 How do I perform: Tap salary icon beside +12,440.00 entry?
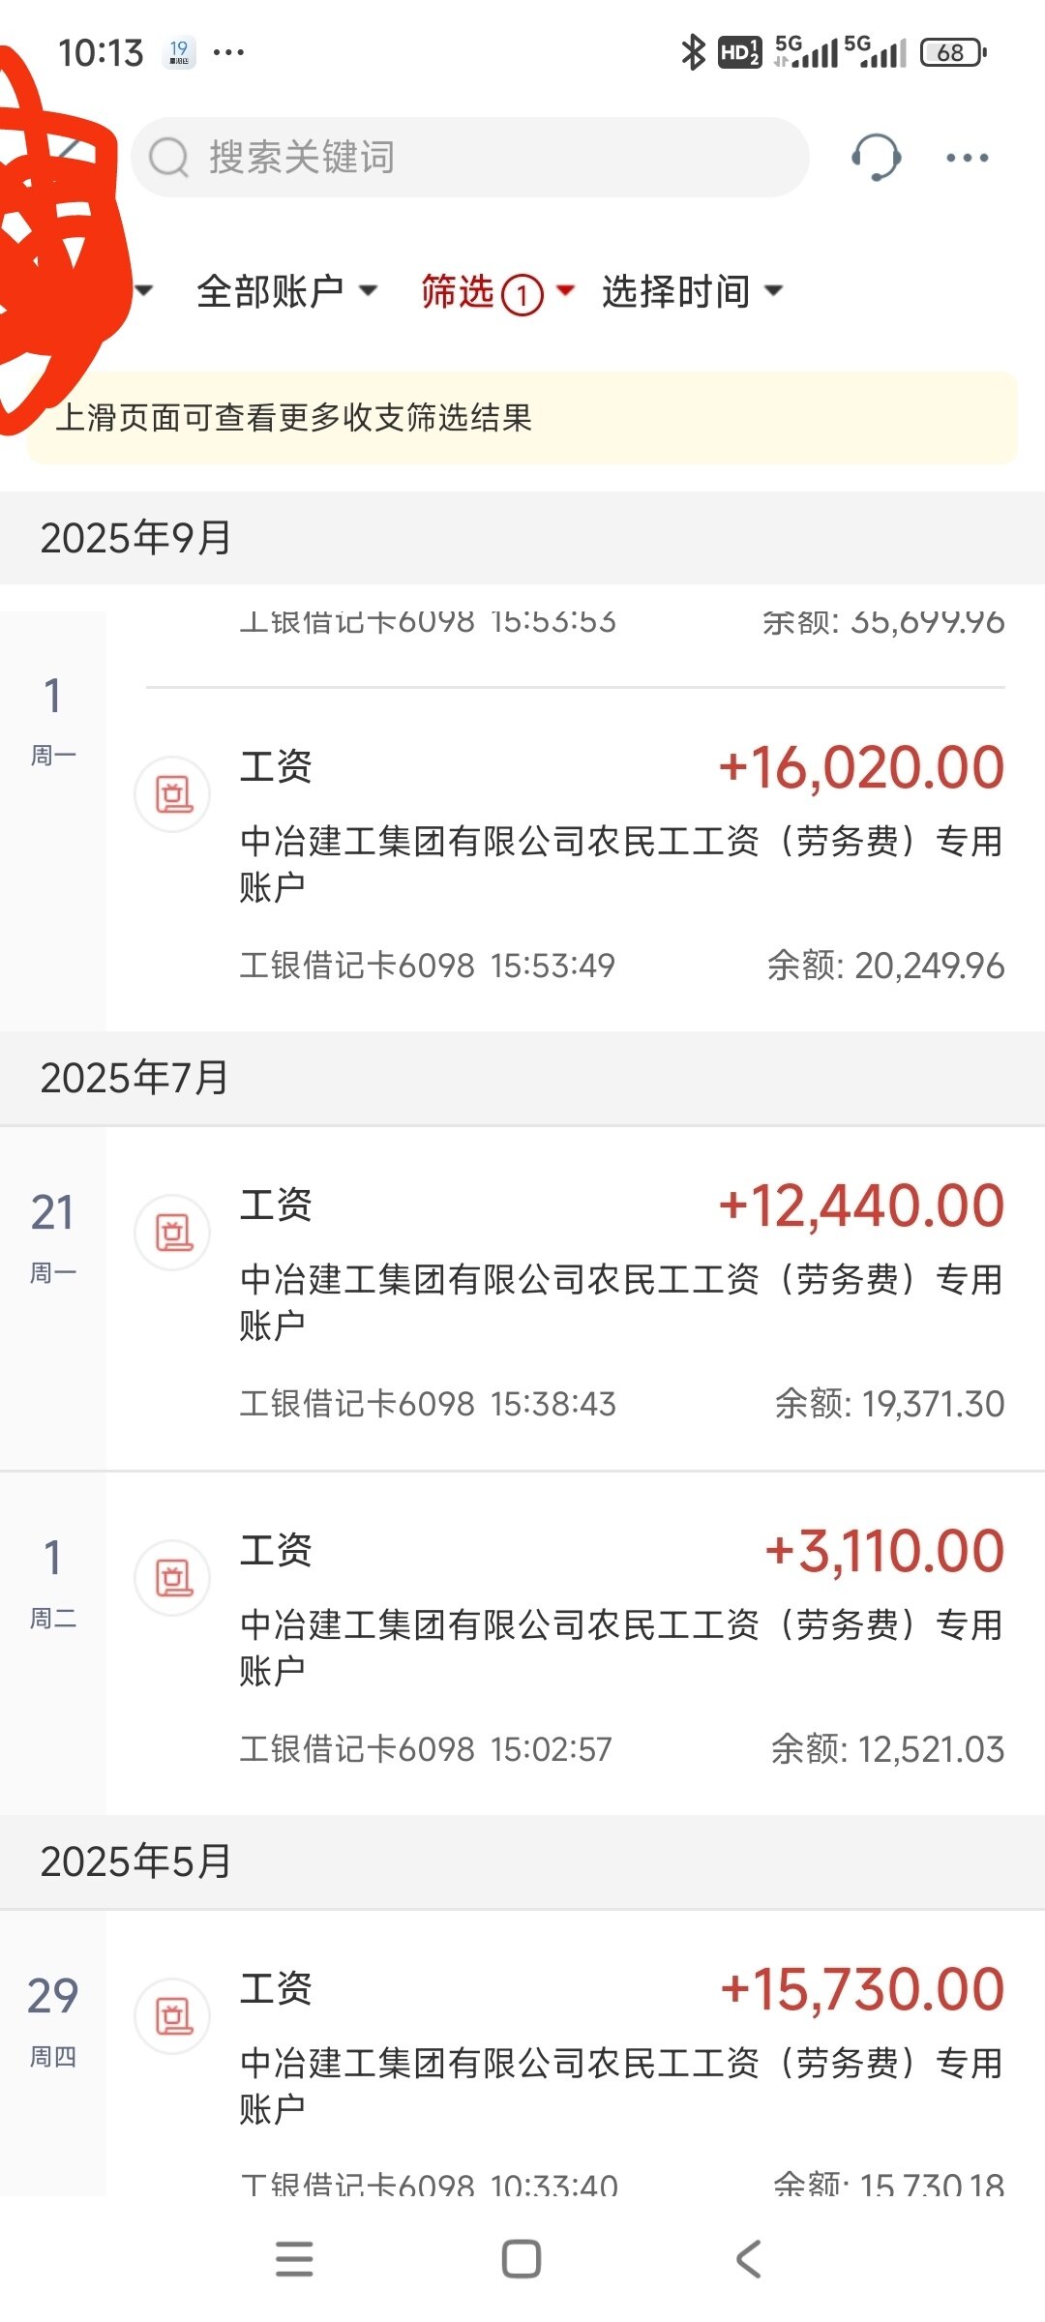tap(173, 1234)
